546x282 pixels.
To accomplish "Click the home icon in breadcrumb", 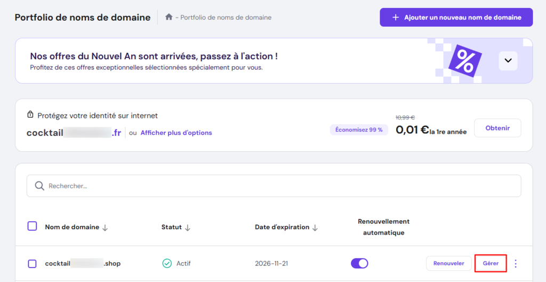I will click(x=169, y=17).
